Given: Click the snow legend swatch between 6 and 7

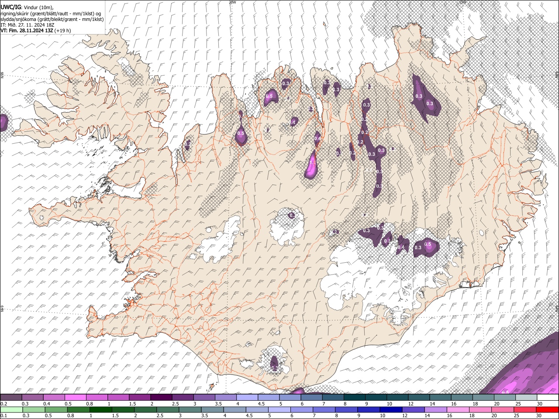Looking at the screenshot, I should (x=311, y=398).
